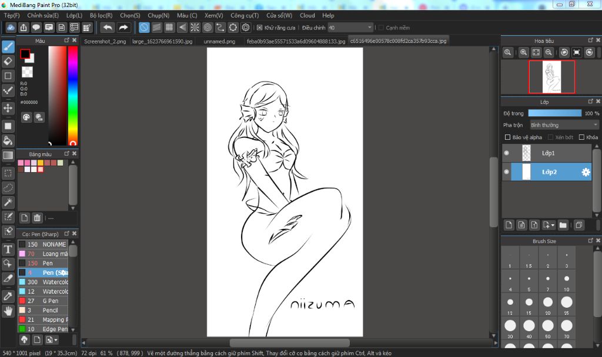Image resolution: width=602 pixels, height=357 pixels.
Task: Select the Eraser tool
Action: (8, 61)
